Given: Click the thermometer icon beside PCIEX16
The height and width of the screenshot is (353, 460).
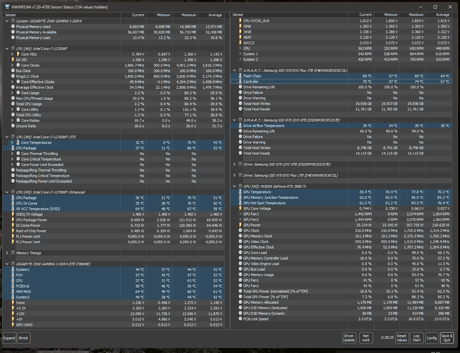Looking at the screenshot, I should tap(13, 286).
